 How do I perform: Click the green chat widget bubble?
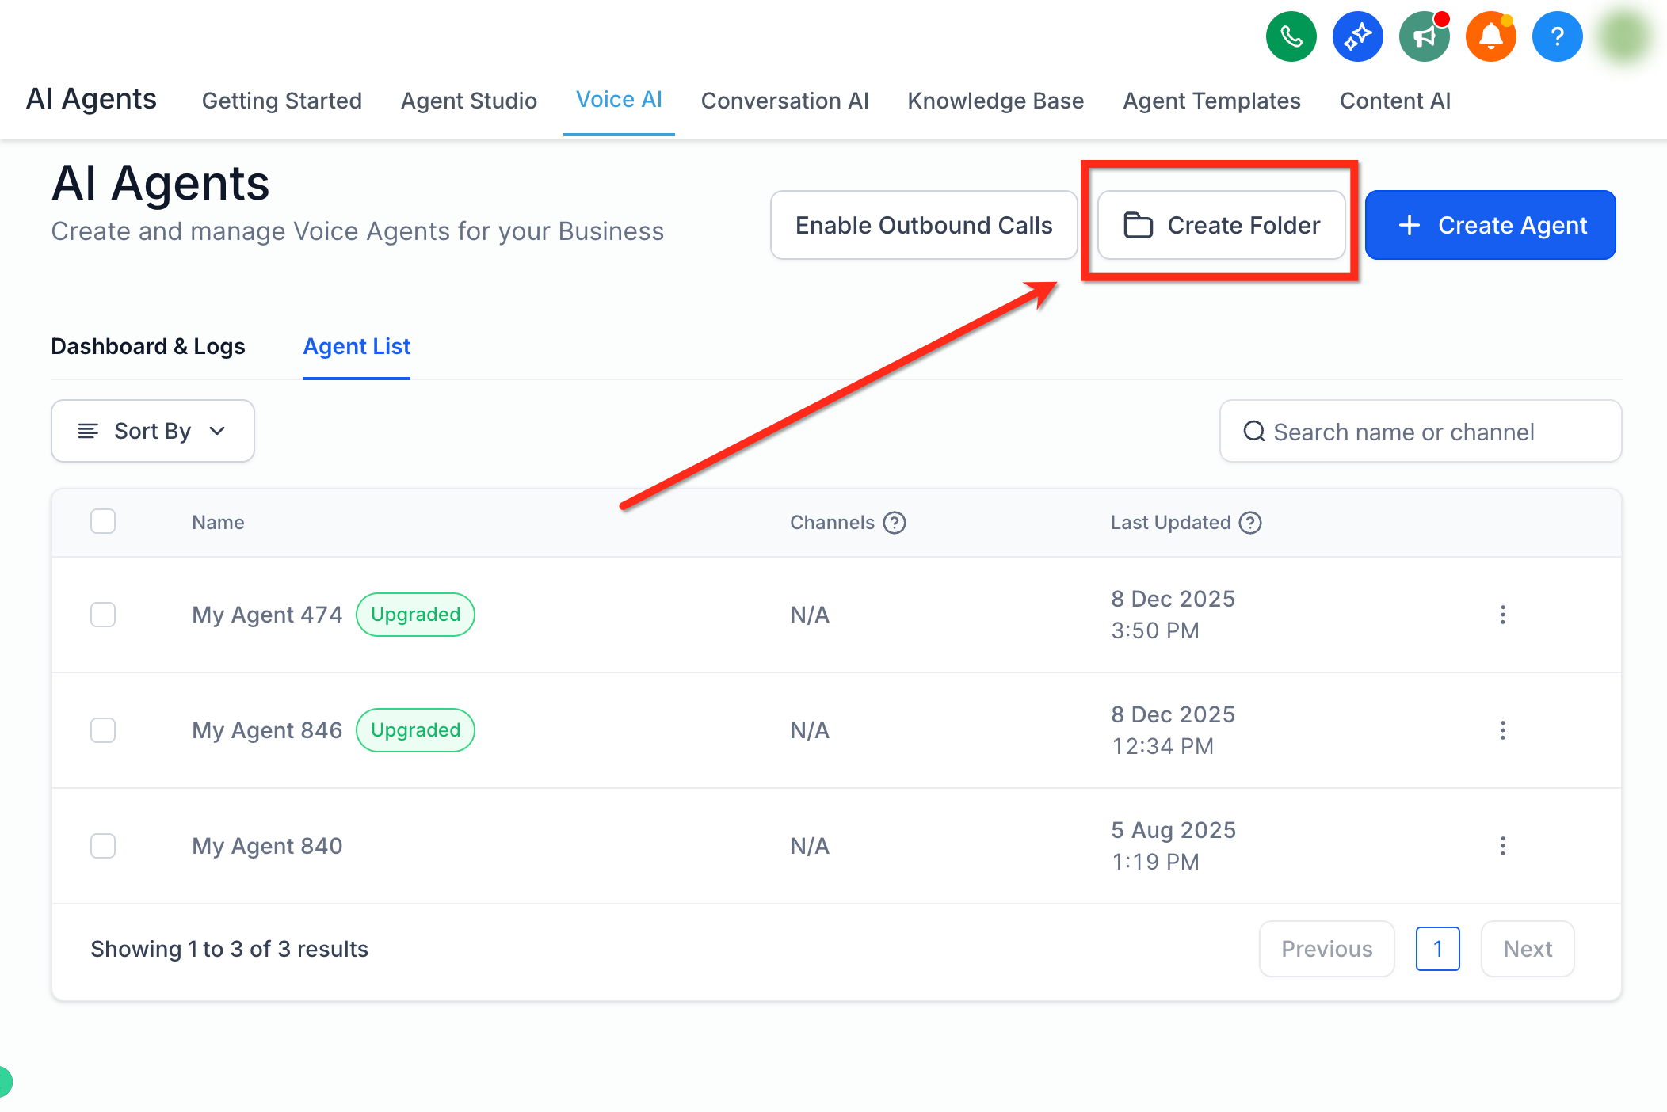click(x=5, y=1082)
